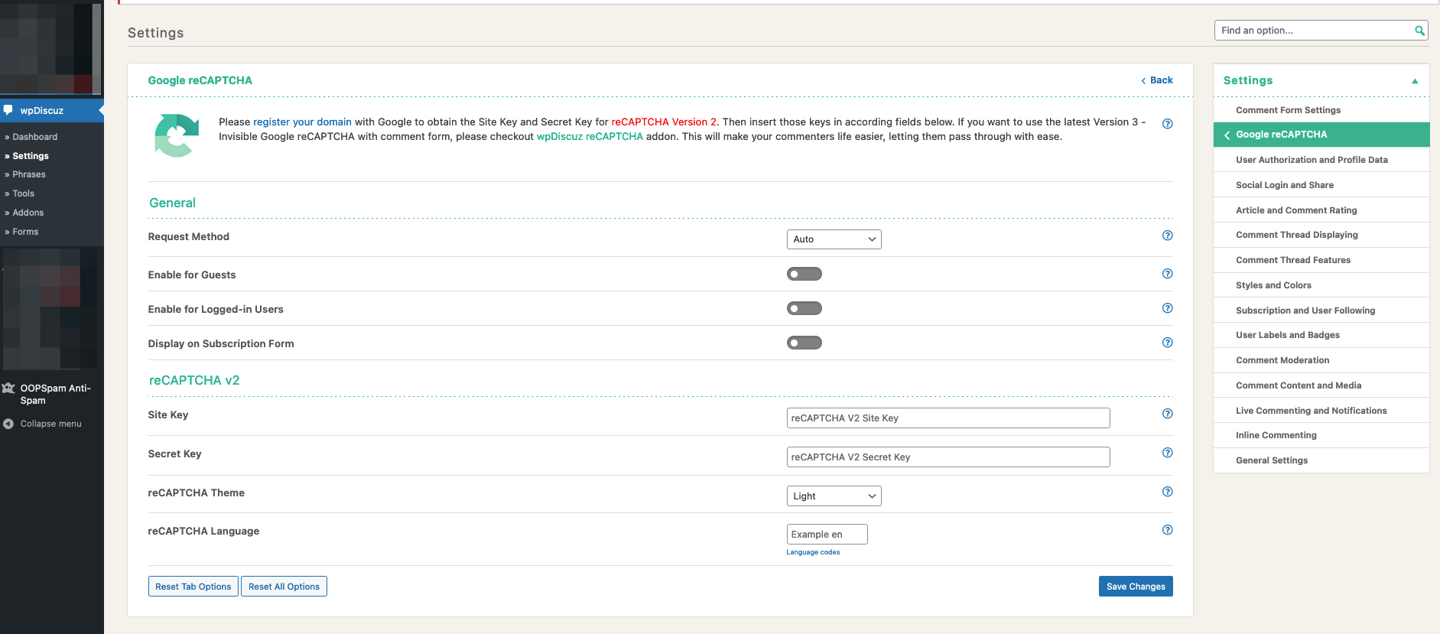Click the Back chevron link
The height and width of the screenshot is (634, 1440).
[x=1156, y=80]
